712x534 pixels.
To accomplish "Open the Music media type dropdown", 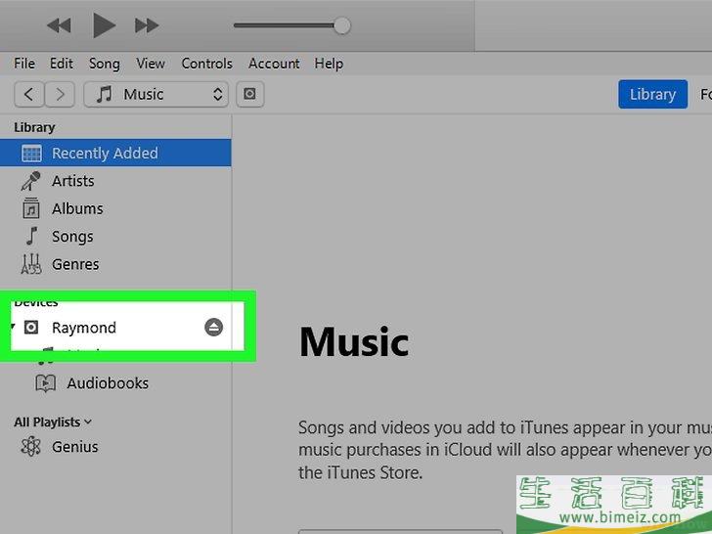I will pos(156,95).
